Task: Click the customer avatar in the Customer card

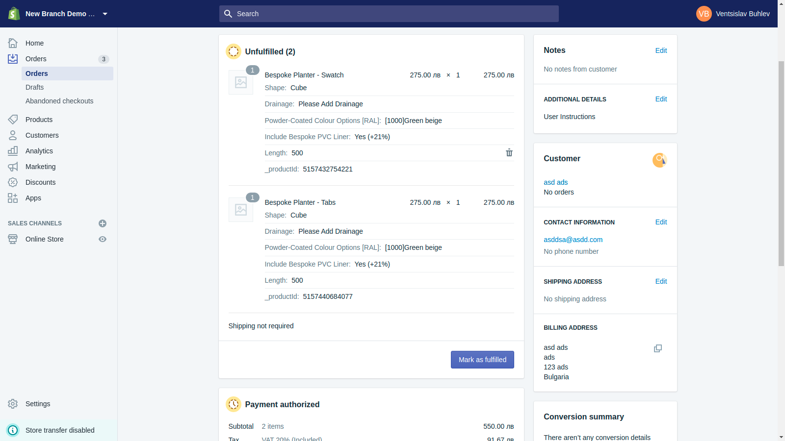Action: (659, 160)
